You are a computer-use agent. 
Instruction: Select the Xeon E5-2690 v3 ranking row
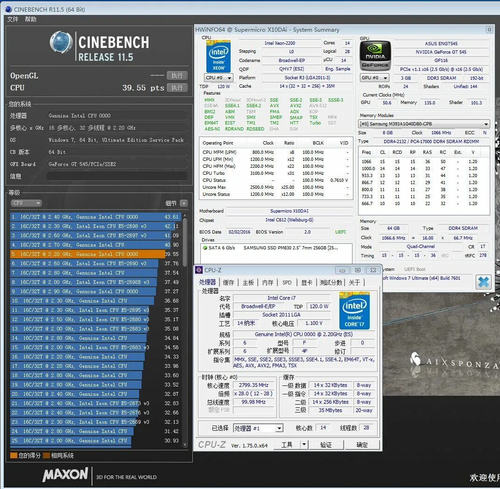[95, 263]
